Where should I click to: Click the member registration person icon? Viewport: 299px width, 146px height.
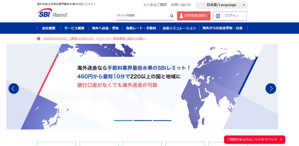click(181, 16)
